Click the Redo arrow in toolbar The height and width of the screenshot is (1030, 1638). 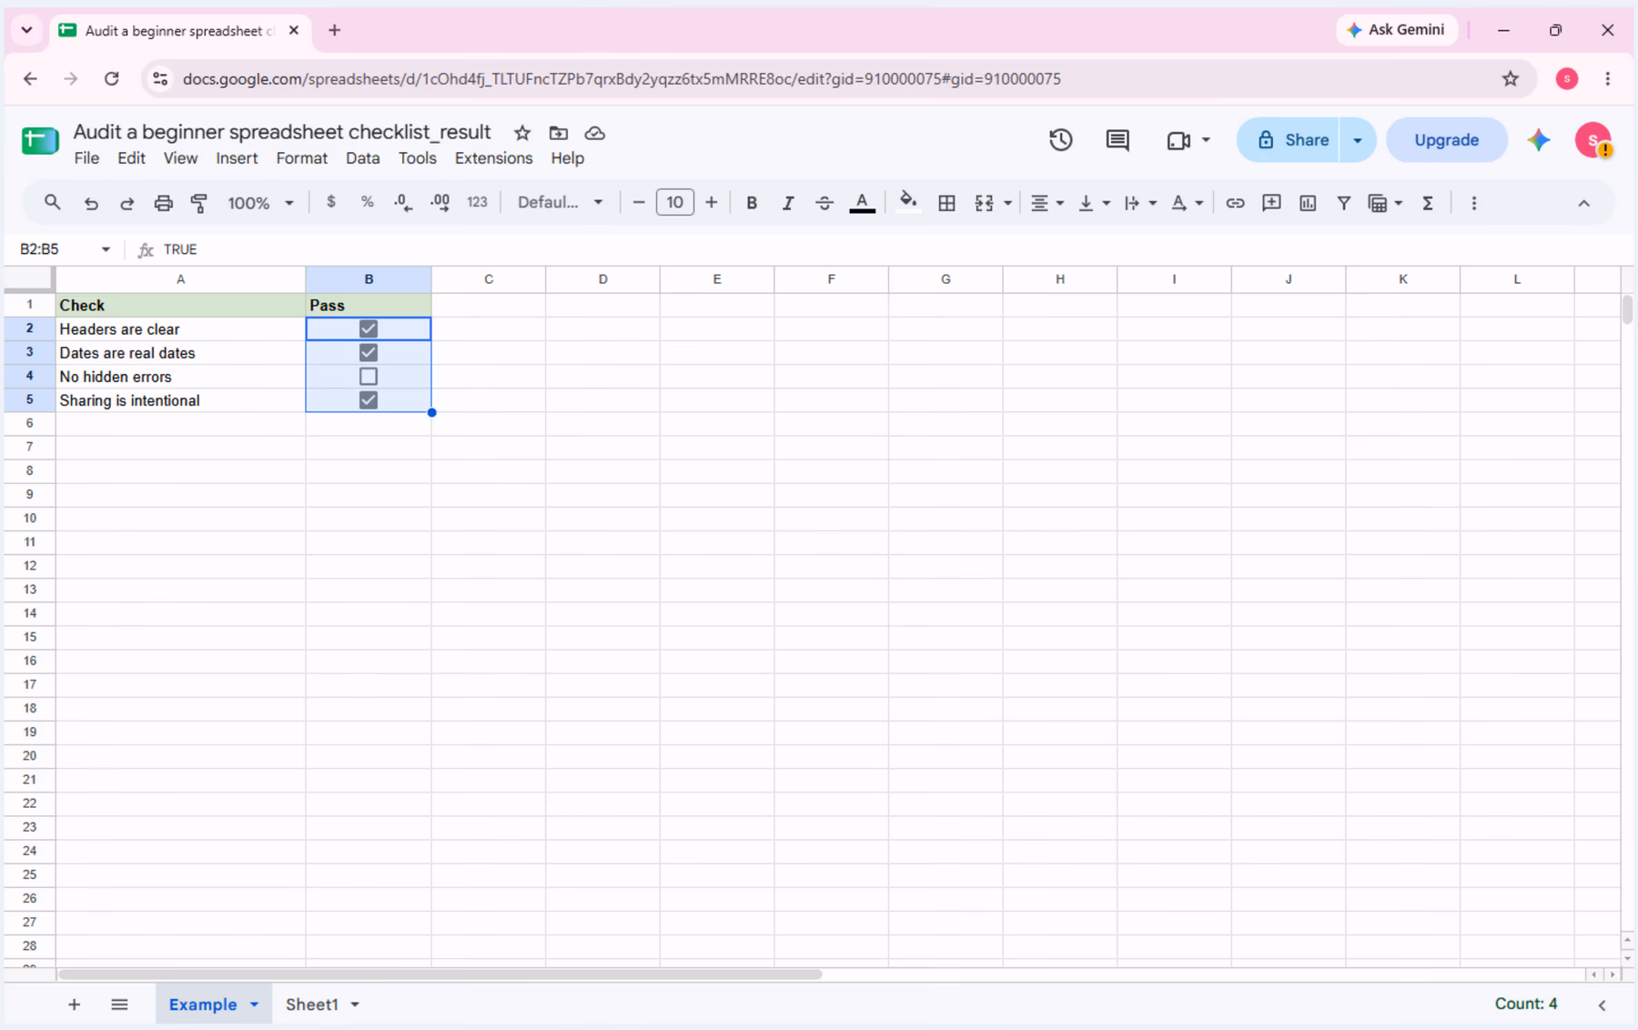126,203
